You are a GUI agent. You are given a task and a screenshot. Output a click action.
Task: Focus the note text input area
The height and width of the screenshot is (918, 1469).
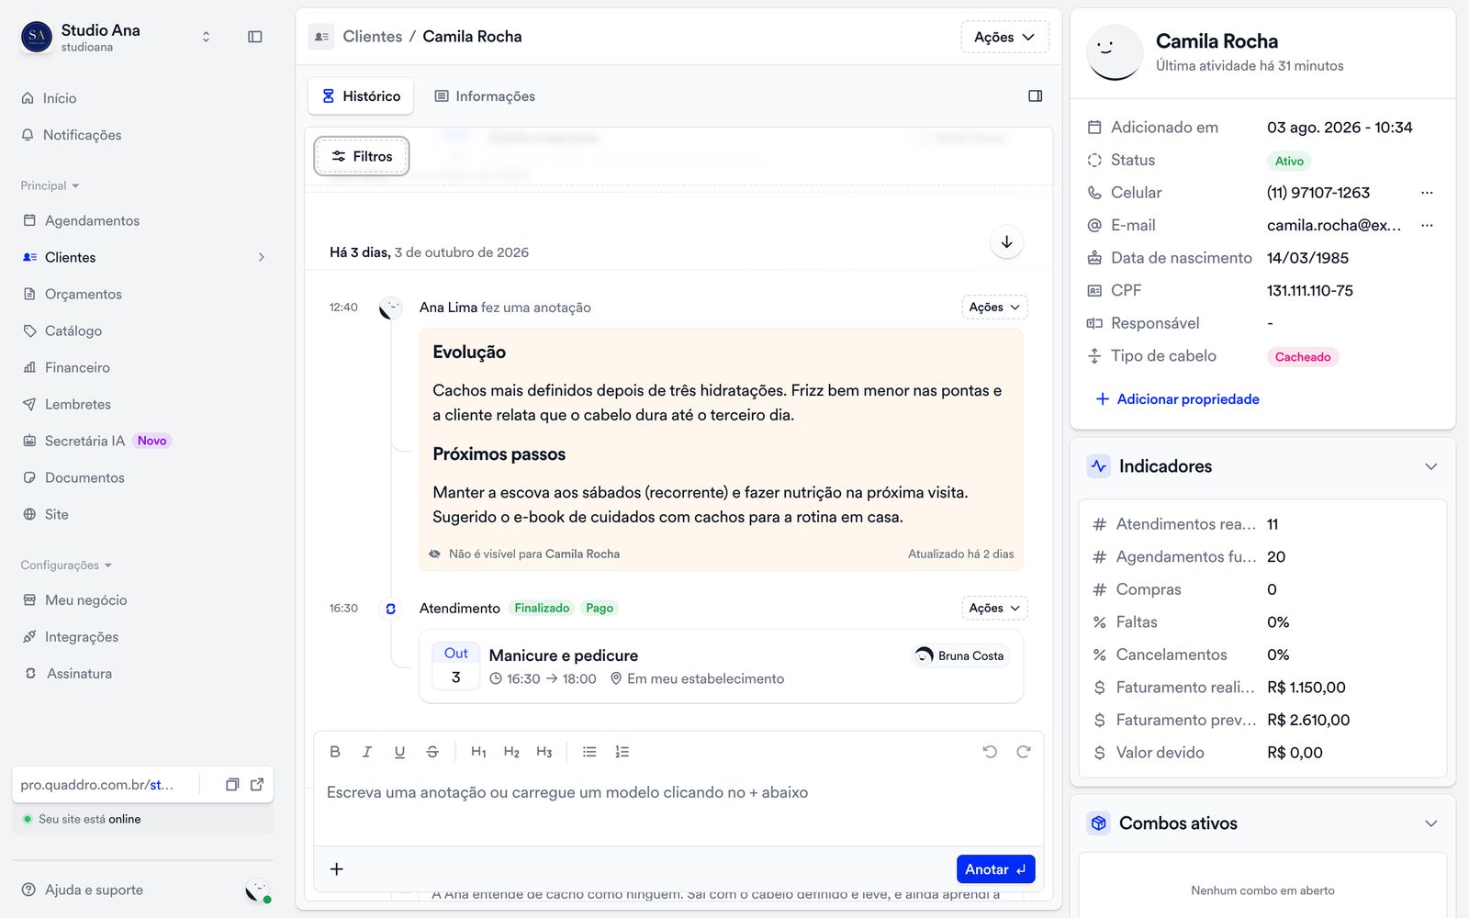678,808
